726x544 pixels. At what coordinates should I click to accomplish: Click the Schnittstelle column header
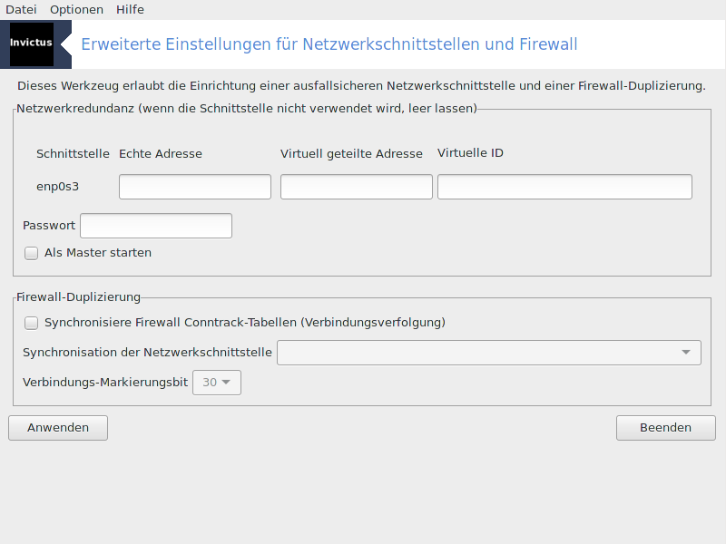(73, 154)
